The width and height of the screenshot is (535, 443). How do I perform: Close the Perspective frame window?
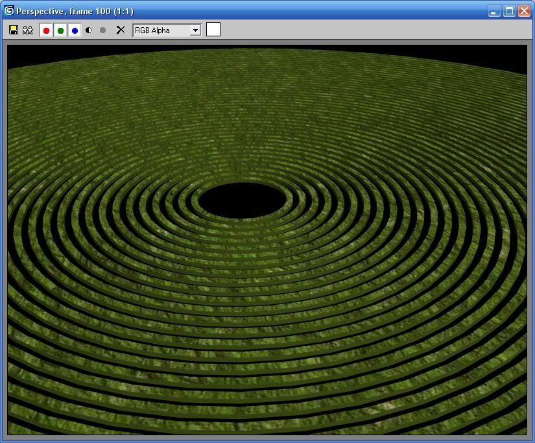point(524,11)
